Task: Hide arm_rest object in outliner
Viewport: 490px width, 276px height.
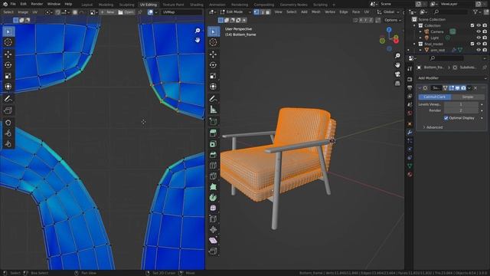Action: click(x=479, y=50)
